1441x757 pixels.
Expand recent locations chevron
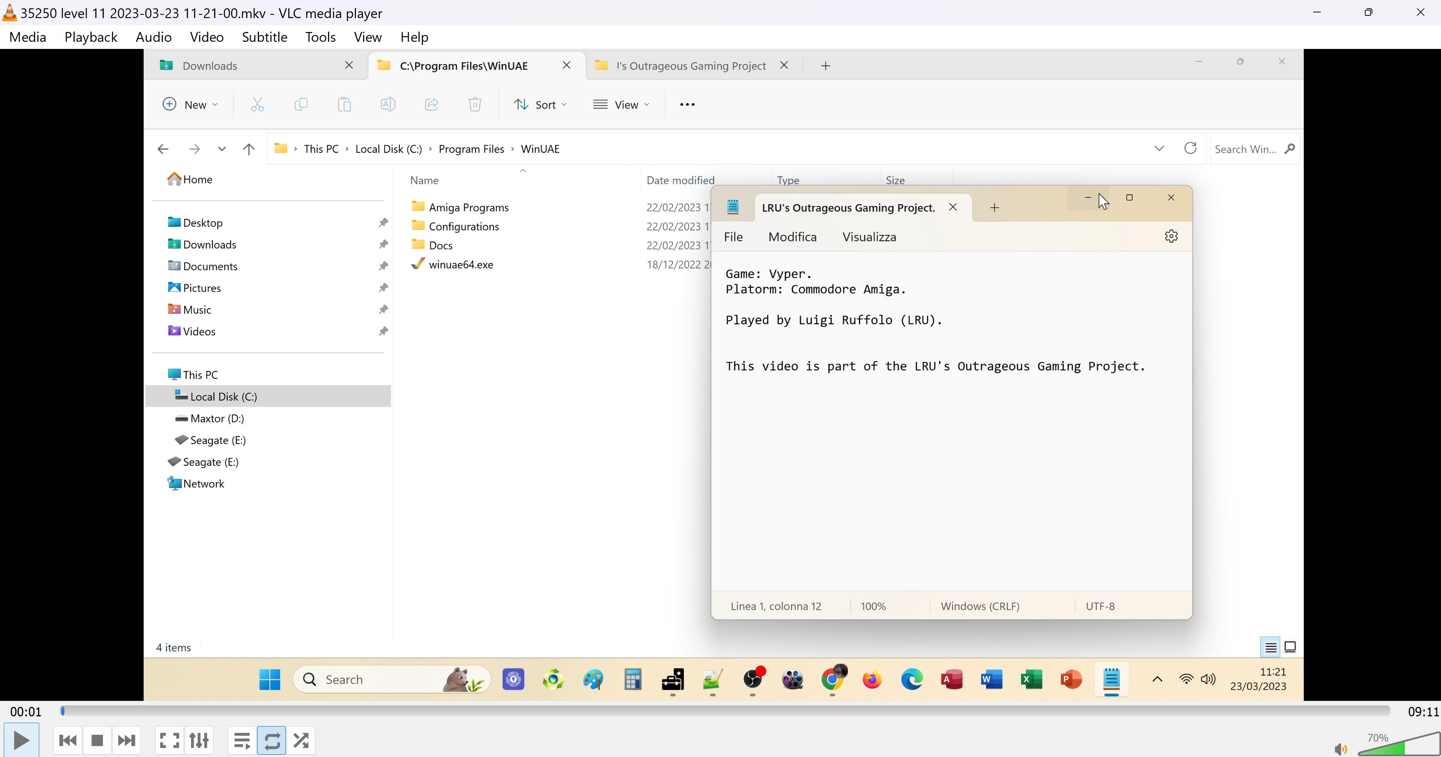pos(222,149)
